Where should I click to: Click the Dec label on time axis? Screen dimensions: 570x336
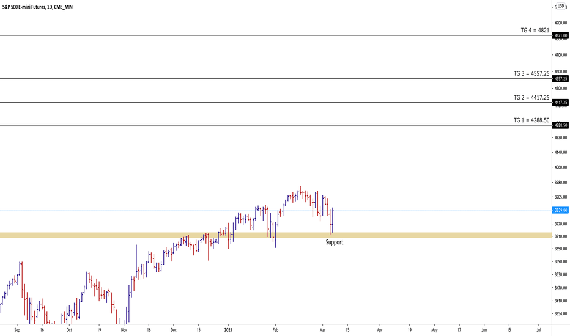[174, 330]
